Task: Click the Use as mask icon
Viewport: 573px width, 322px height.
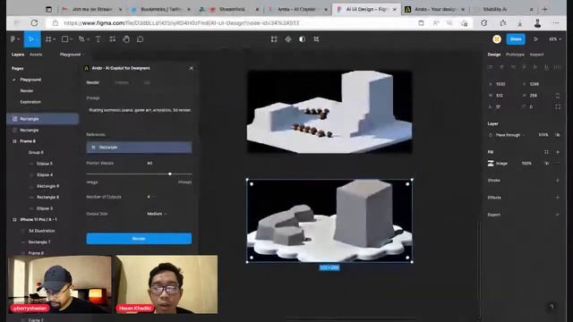Action: pyautogui.click(x=303, y=39)
